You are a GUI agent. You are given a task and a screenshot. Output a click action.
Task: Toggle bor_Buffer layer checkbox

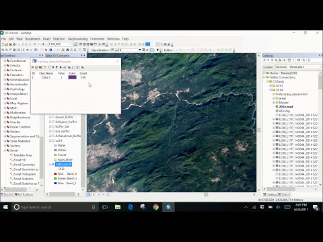53,131
